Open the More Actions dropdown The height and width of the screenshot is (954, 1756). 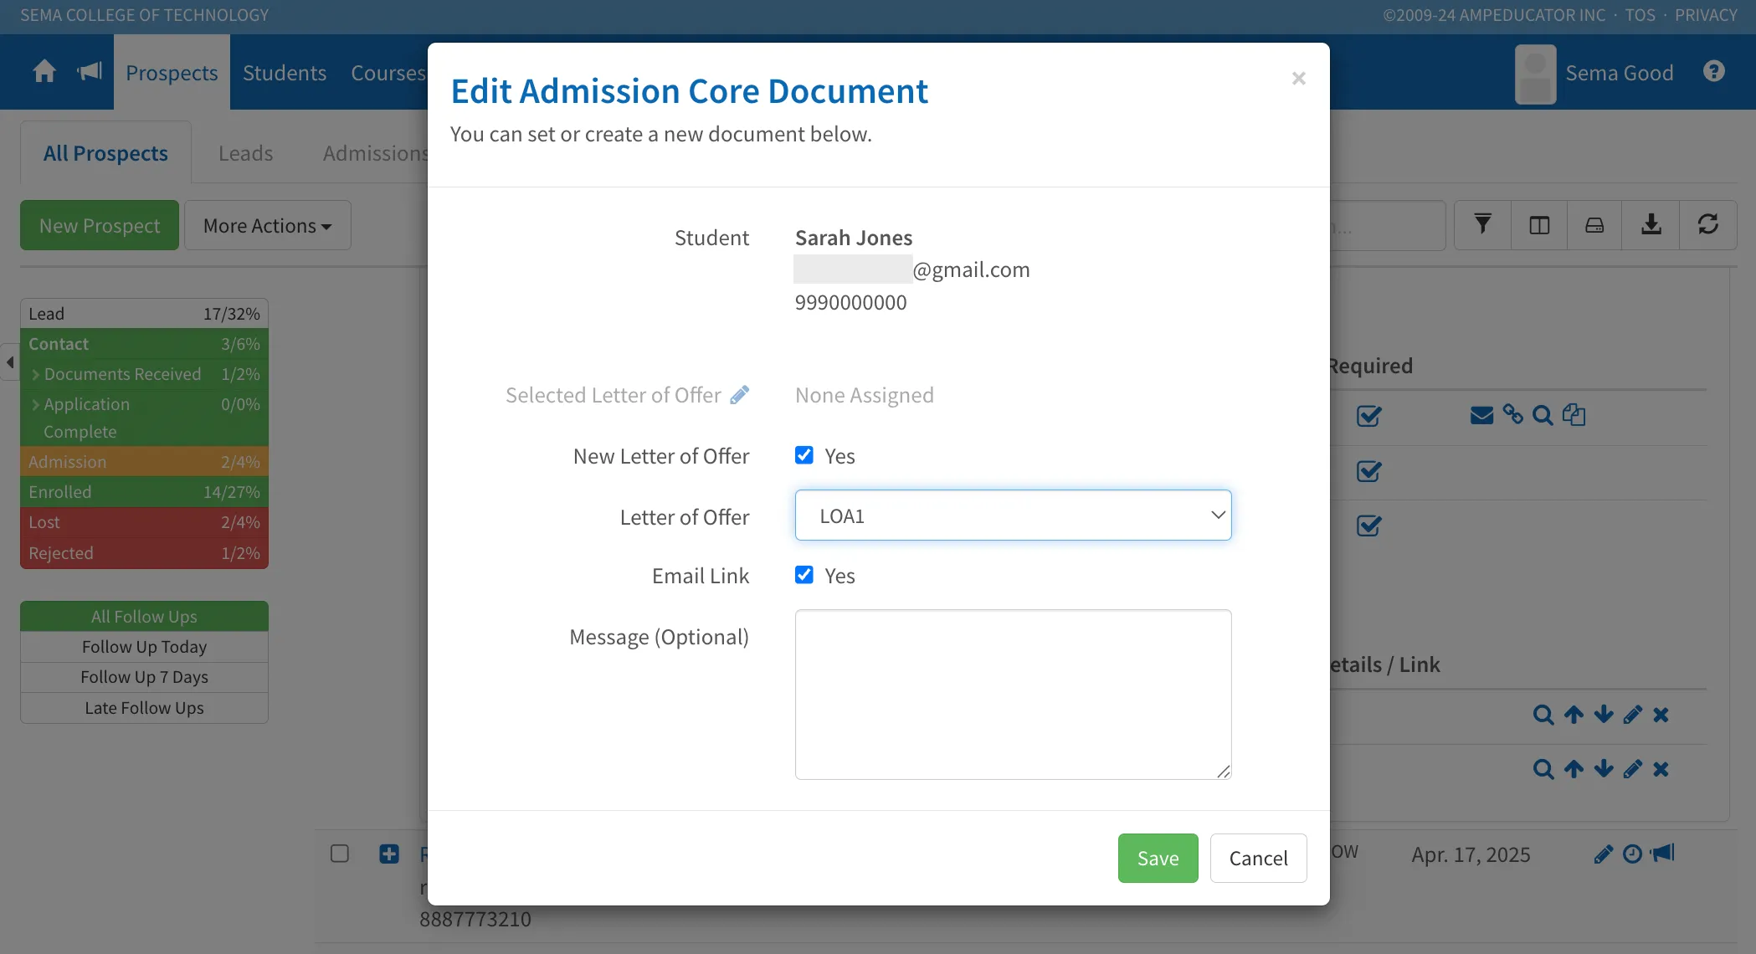268,225
